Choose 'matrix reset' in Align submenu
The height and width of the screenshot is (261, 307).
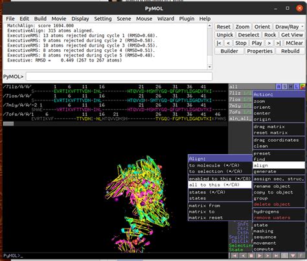coord(220,218)
